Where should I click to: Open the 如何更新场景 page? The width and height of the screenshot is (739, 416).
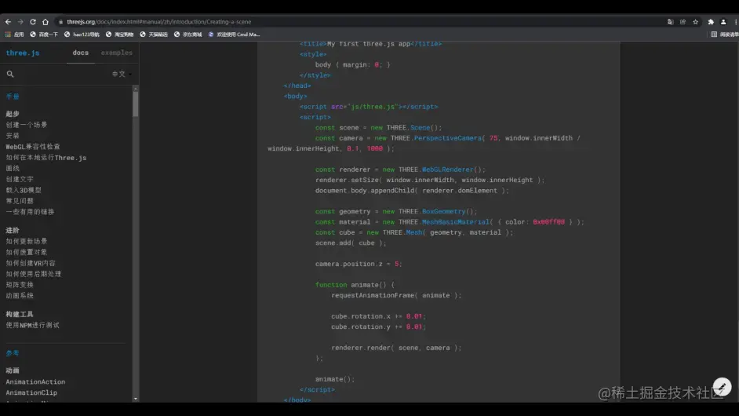(x=27, y=242)
